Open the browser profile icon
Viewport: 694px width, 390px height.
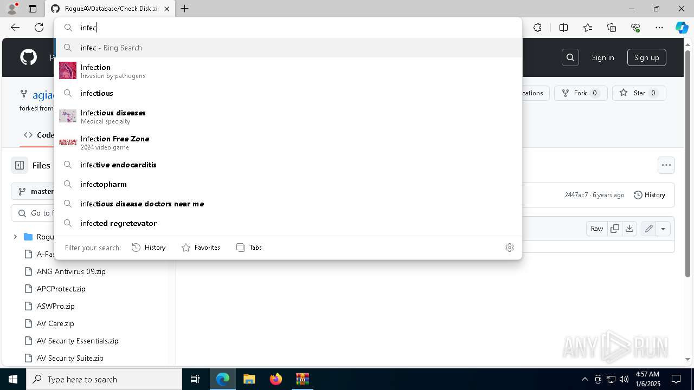point(12,9)
